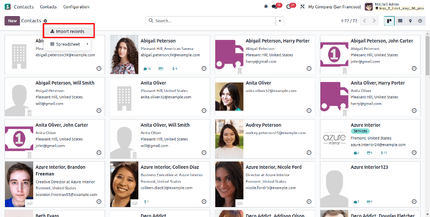Click email audrey.peterson25@example.com

[276, 133]
